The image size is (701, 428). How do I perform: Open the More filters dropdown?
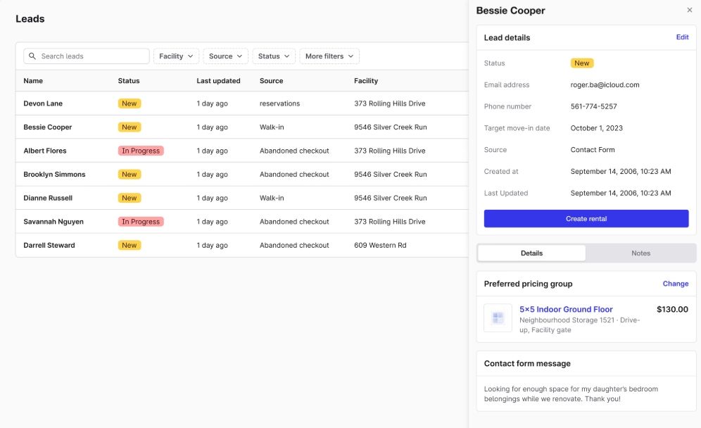(x=329, y=56)
